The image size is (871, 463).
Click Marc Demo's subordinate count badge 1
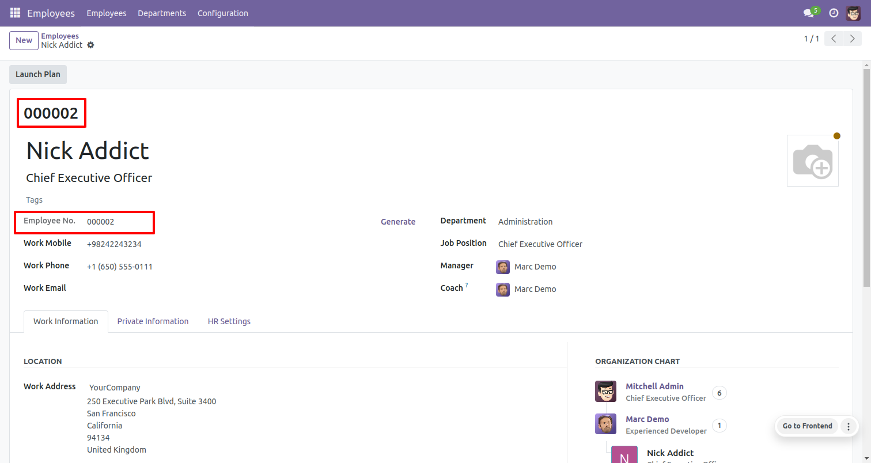(719, 426)
